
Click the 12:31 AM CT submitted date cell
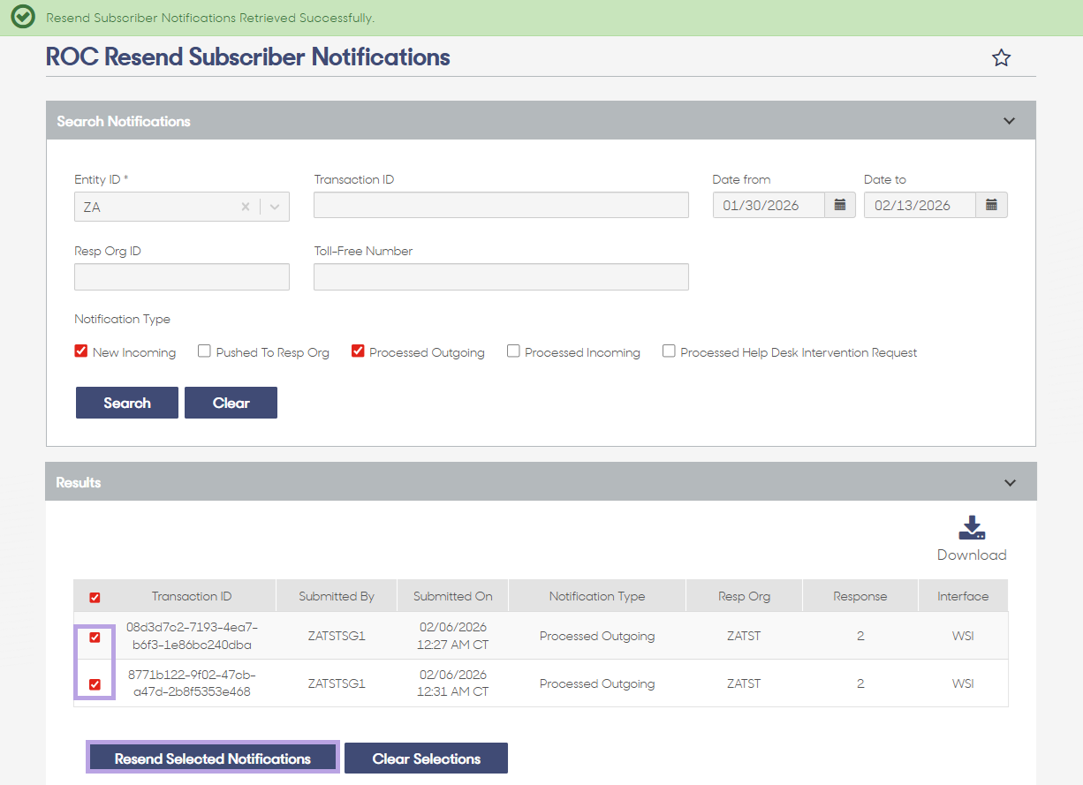point(453,683)
